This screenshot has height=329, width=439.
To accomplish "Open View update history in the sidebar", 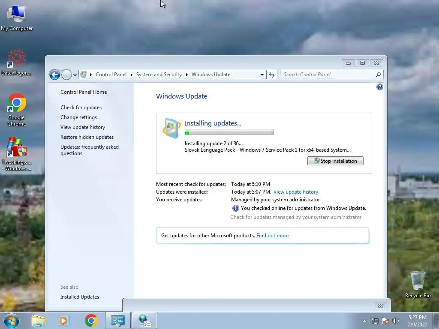I will pyautogui.click(x=83, y=127).
